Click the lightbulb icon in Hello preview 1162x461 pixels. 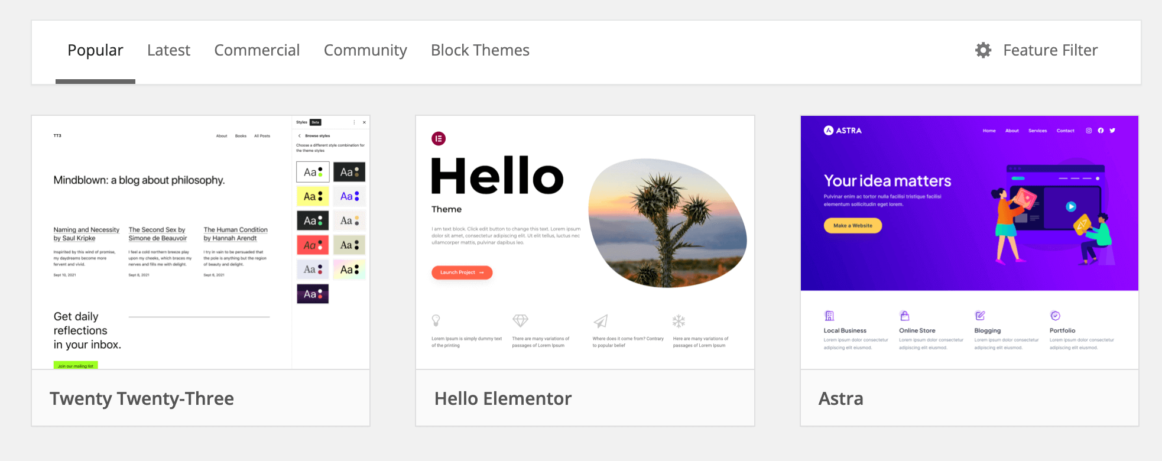(x=436, y=320)
